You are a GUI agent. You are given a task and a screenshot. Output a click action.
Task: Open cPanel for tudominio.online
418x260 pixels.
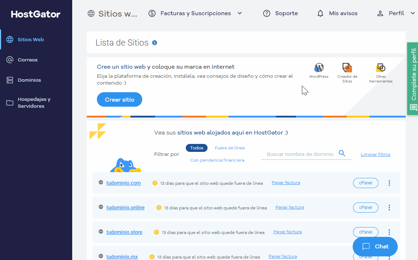point(365,208)
